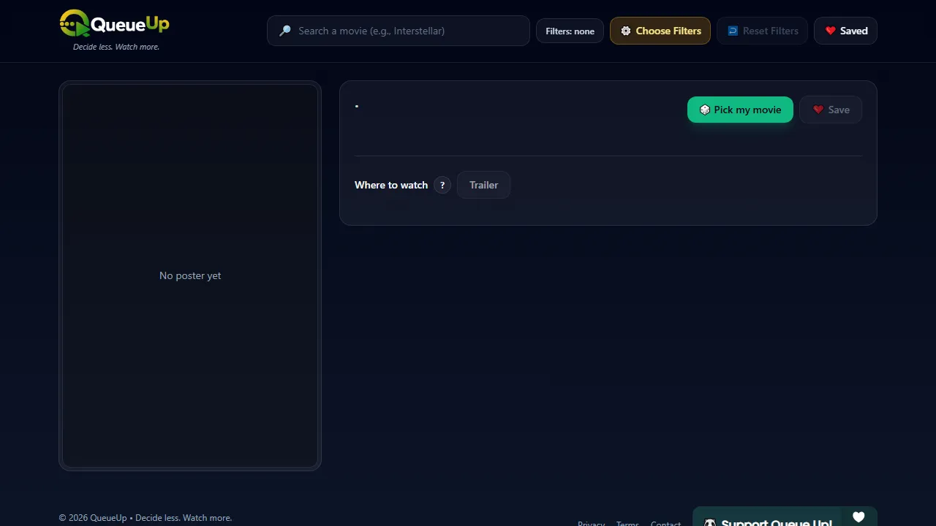Viewport: 936px width, 526px height.
Task: Click the Filters: none status badge
Action: coord(569,31)
